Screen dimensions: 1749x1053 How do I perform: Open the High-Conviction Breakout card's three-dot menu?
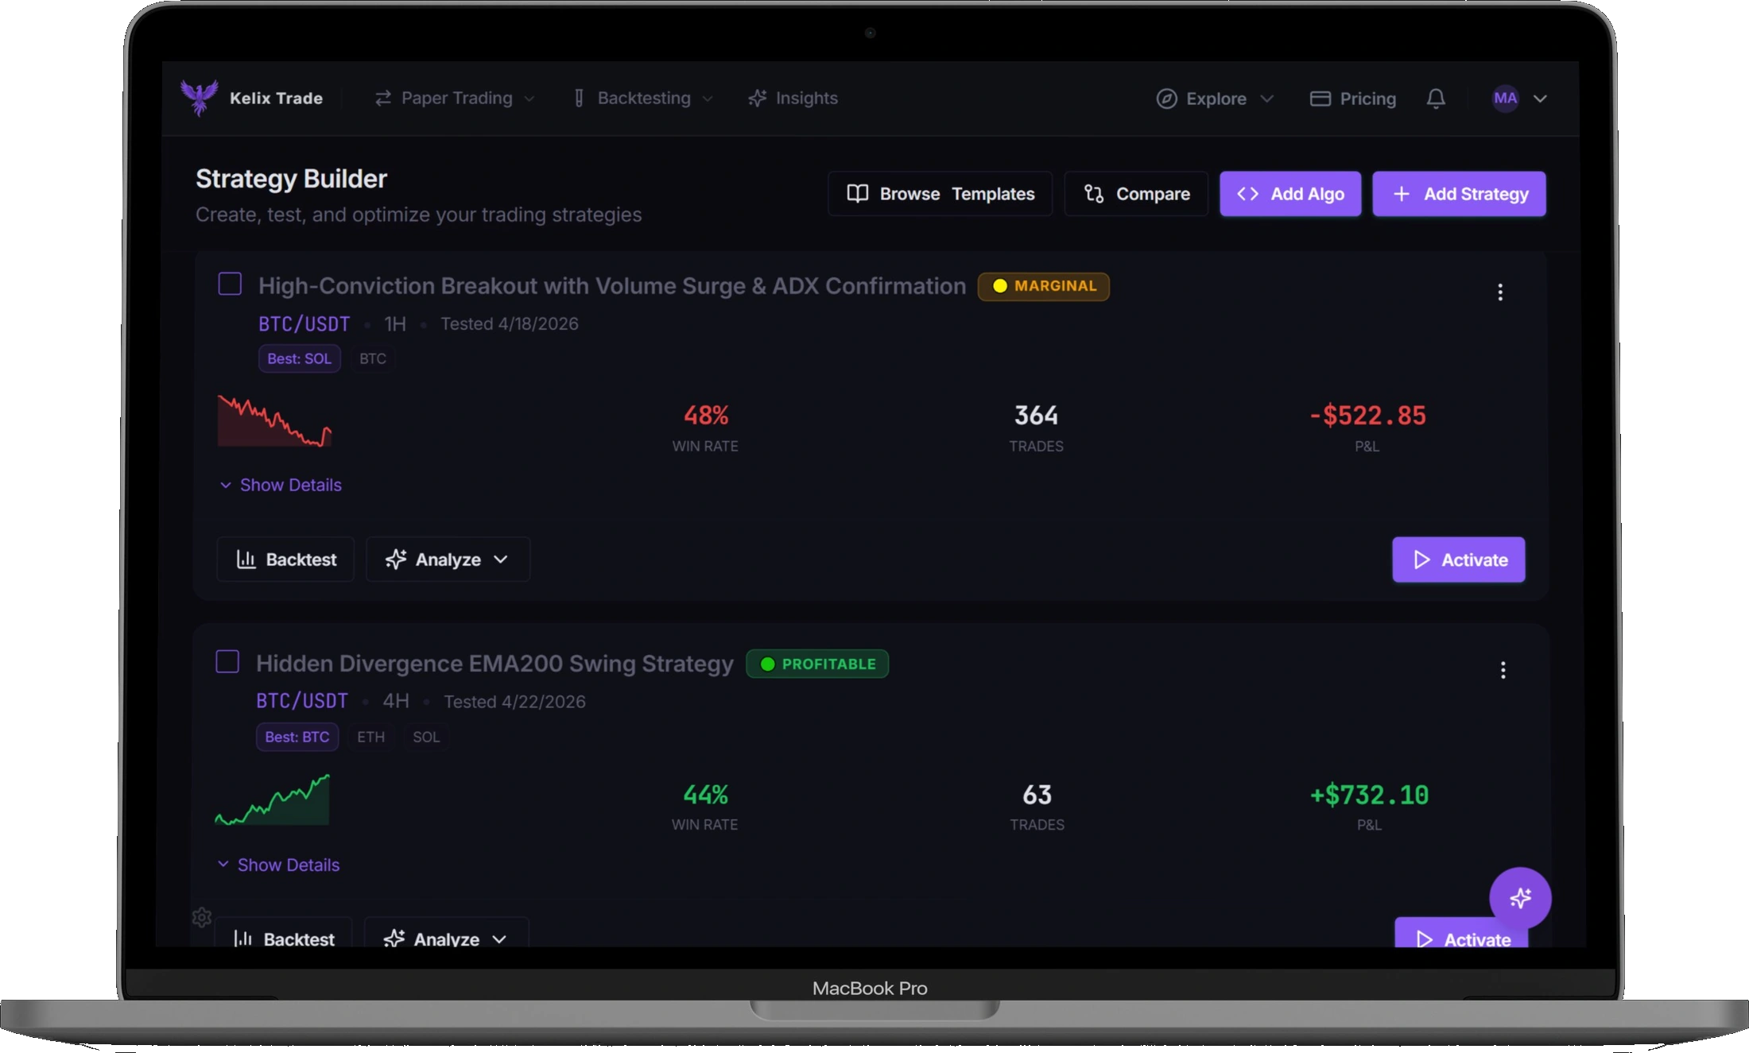pyautogui.click(x=1500, y=292)
